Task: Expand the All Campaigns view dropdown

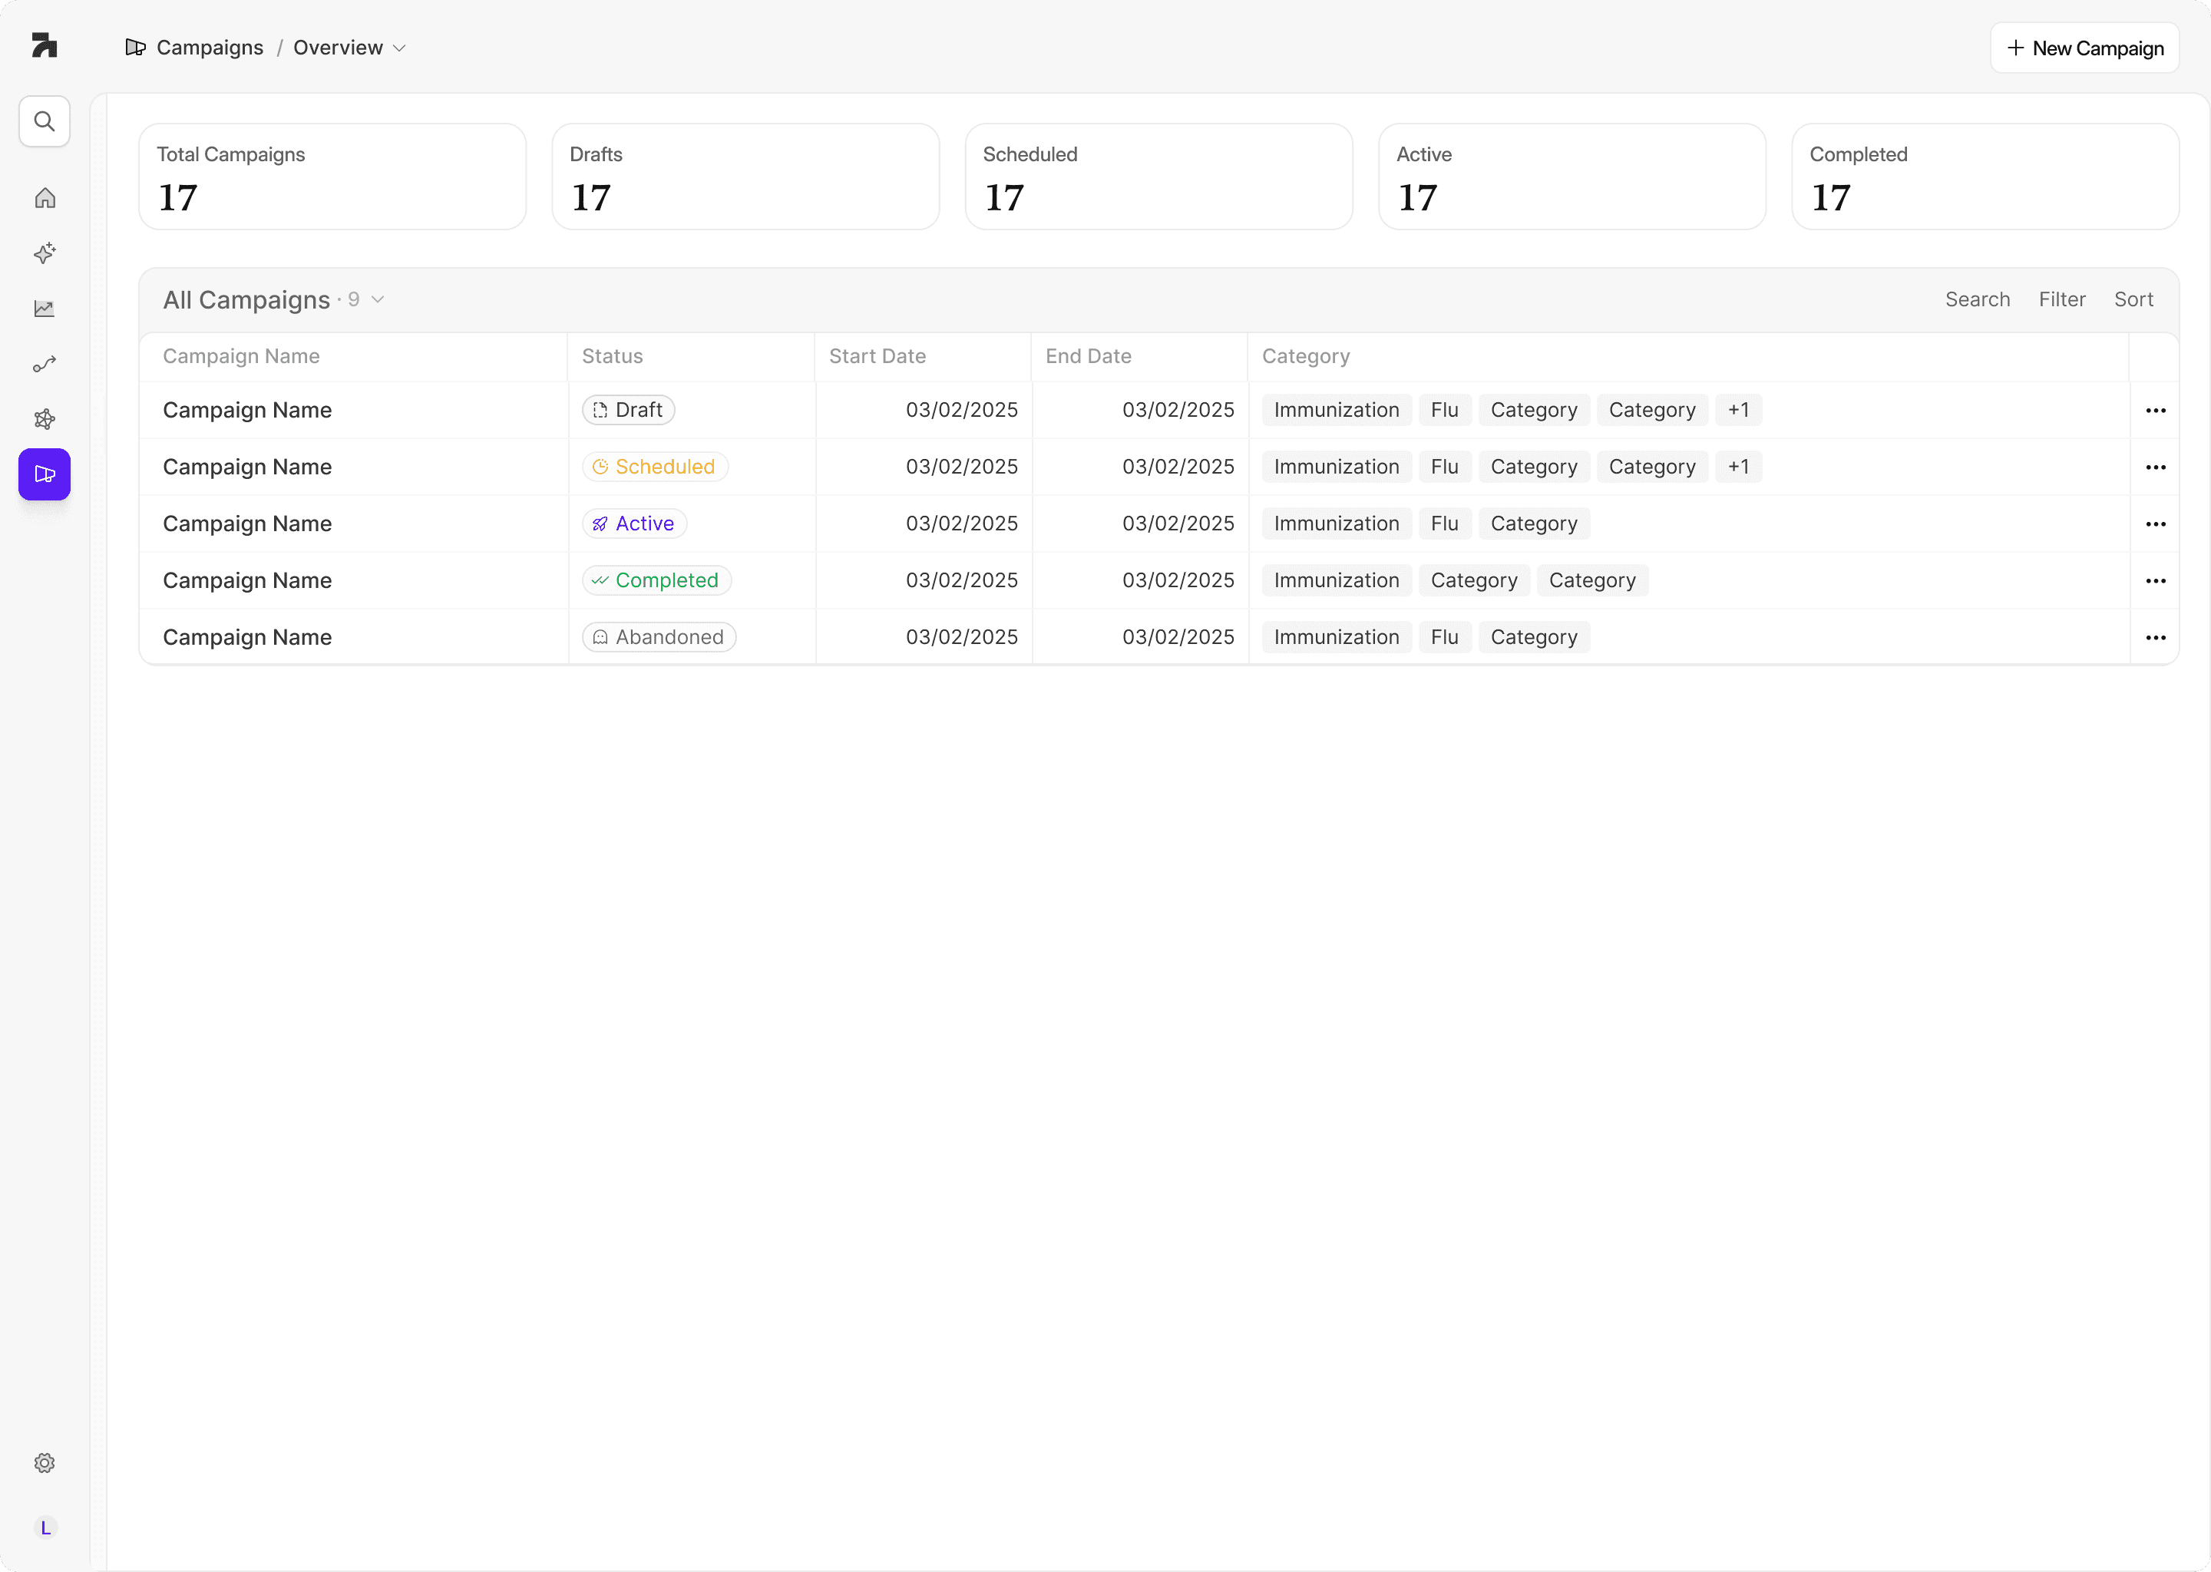Action: [378, 300]
